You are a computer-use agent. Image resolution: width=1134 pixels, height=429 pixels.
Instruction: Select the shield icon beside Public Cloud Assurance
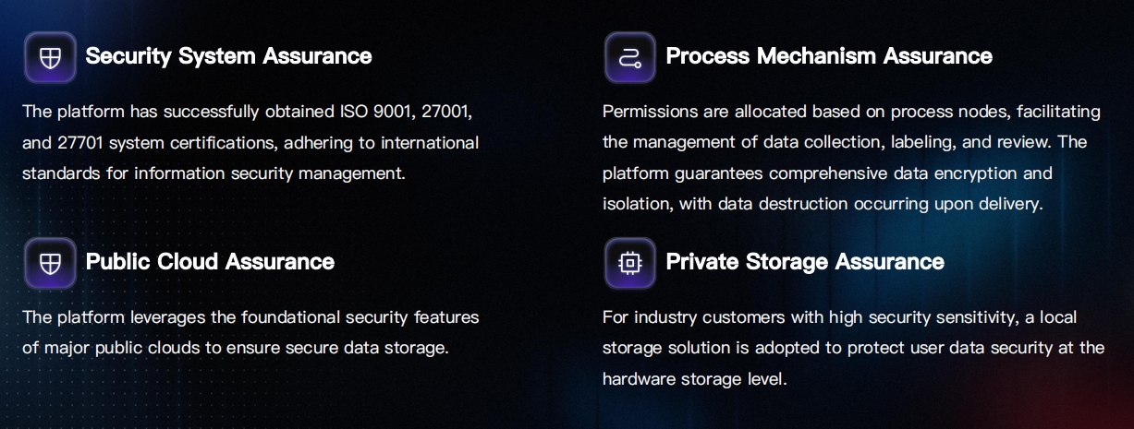50,263
